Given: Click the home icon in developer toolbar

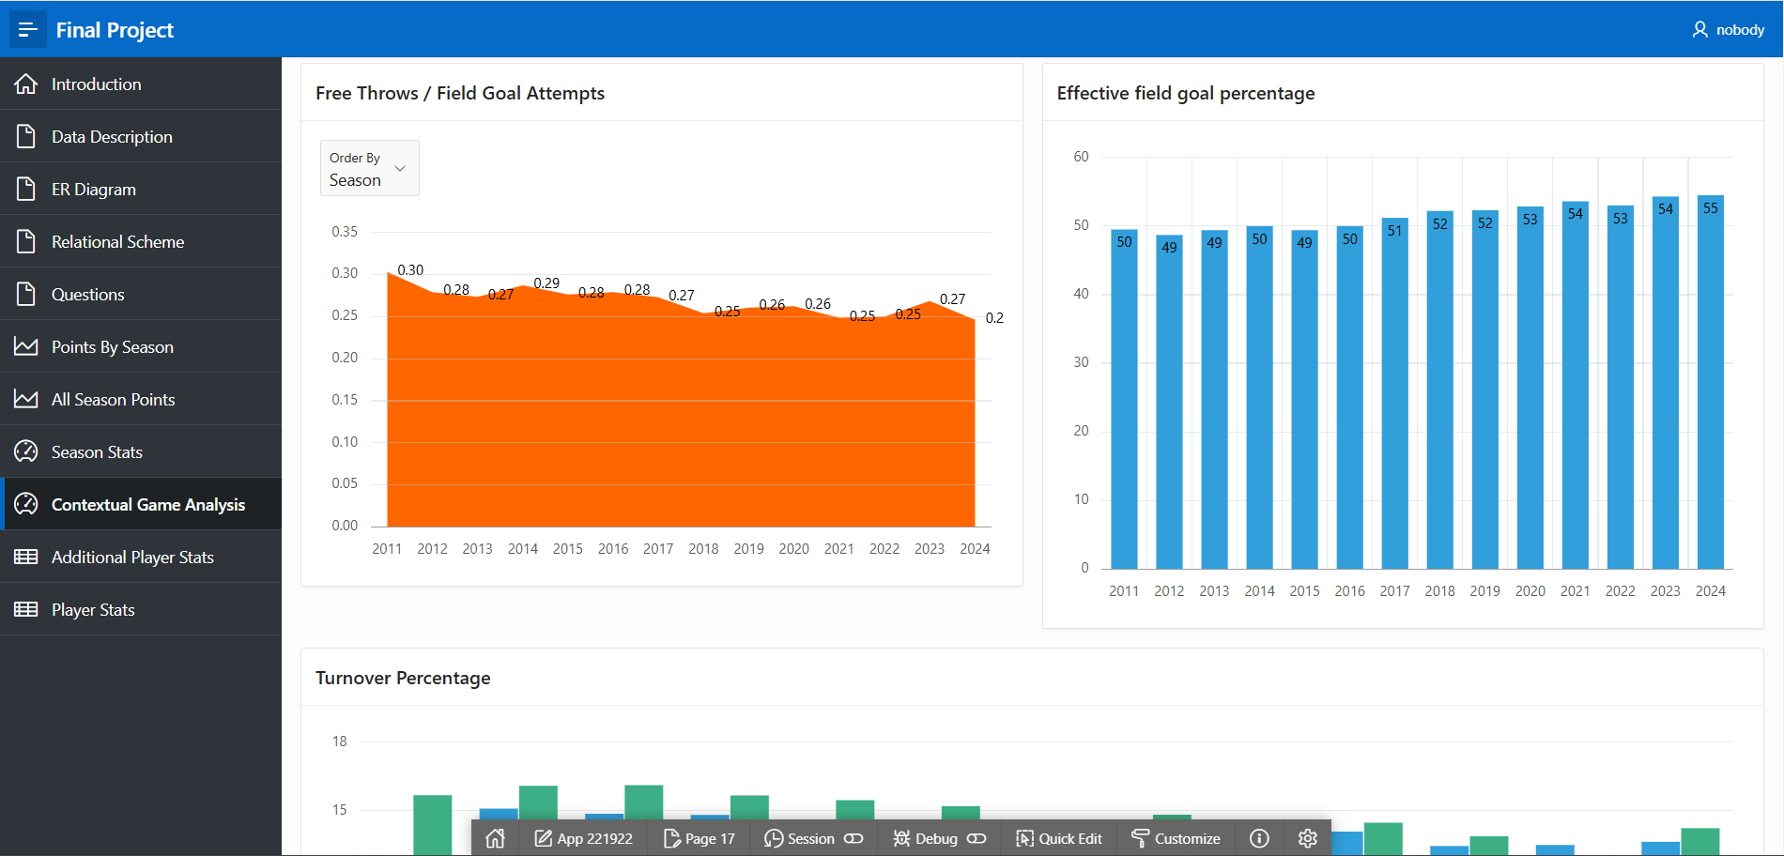Looking at the screenshot, I should pos(495,838).
